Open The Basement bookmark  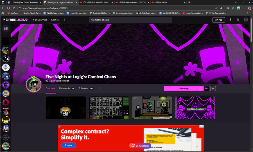pyautogui.click(x=216, y=13)
